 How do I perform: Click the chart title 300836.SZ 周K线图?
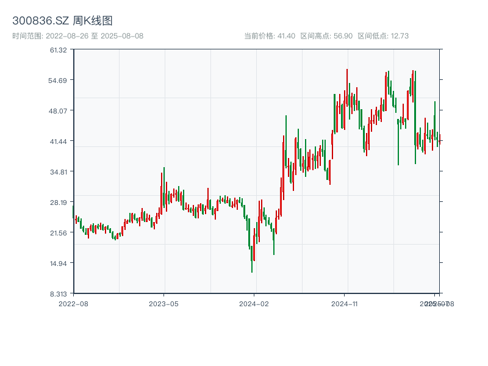pos(62,21)
